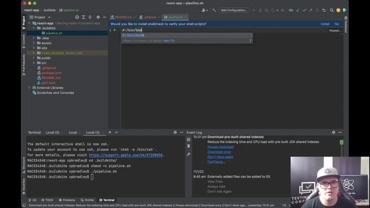Expand External Libraries node

pyautogui.click(x=29, y=88)
